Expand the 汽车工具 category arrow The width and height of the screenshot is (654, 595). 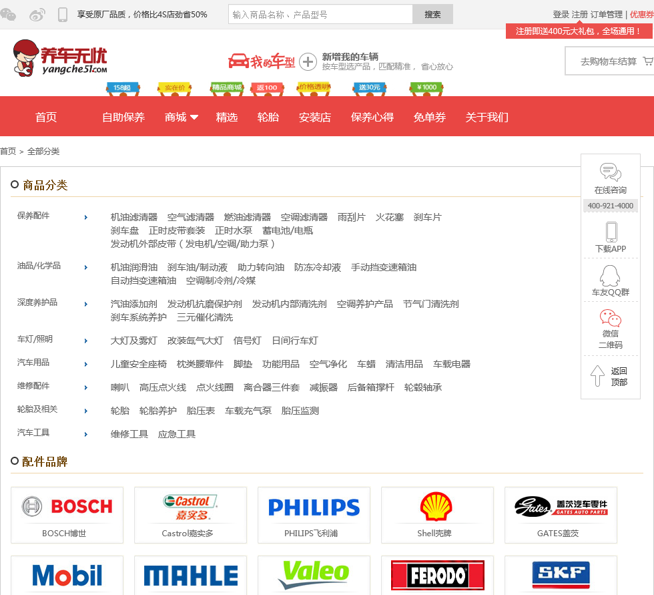86,434
